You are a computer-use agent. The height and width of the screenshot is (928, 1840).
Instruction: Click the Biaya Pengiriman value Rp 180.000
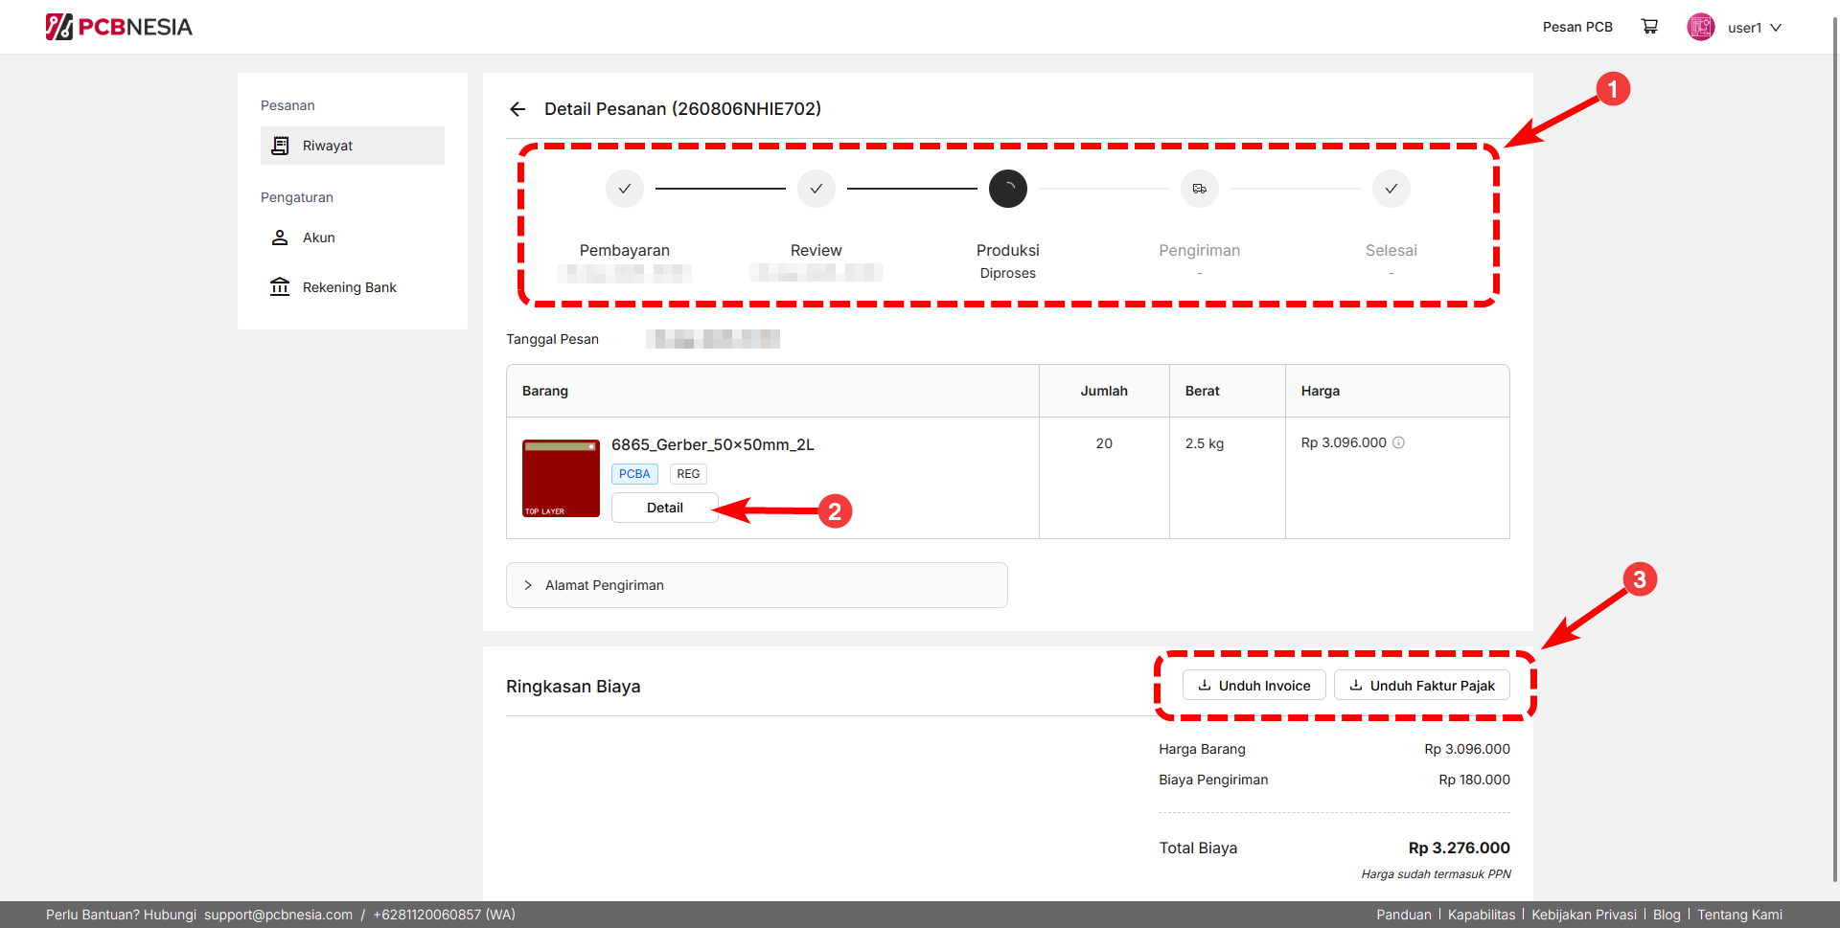pyautogui.click(x=1474, y=780)
